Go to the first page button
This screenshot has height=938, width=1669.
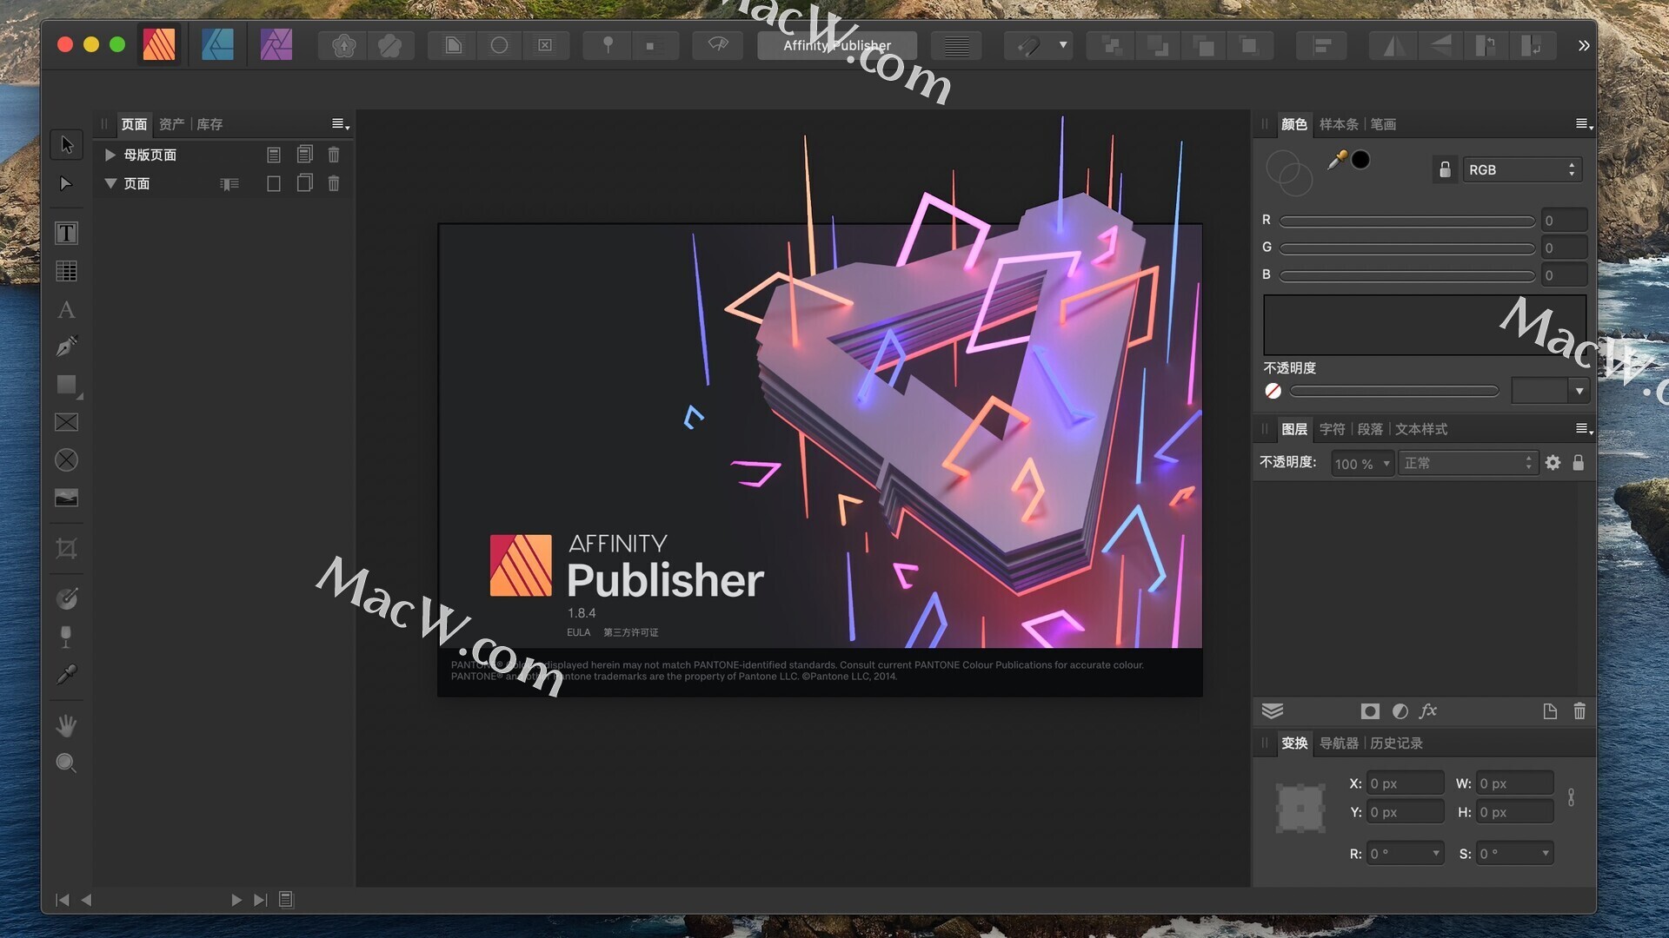click(62, 900)
